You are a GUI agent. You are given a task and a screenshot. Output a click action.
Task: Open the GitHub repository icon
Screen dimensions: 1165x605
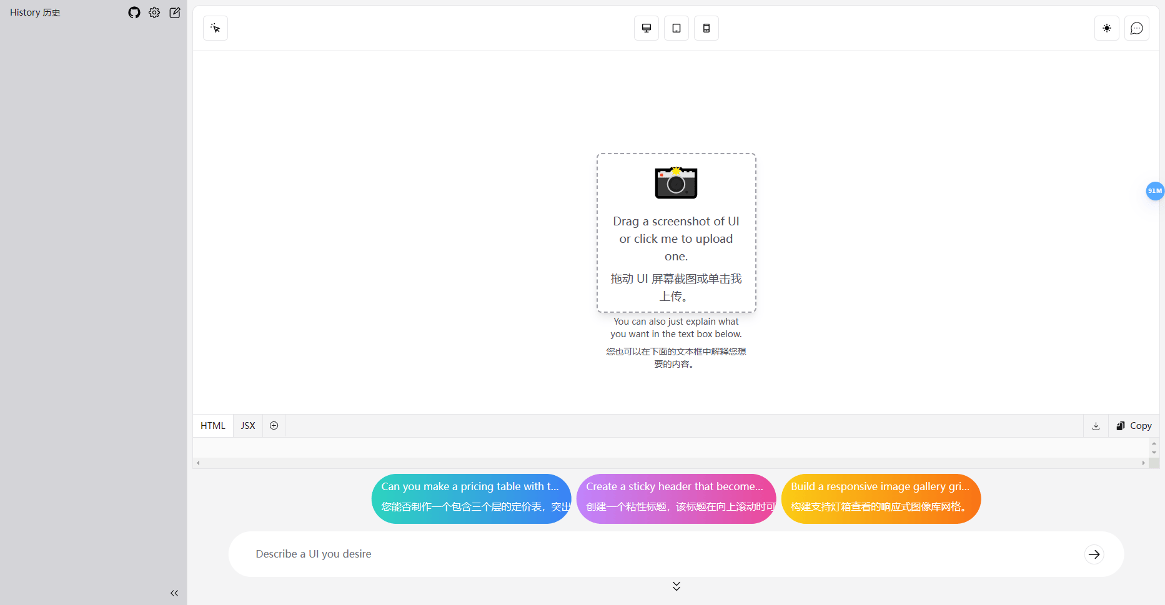(134, 12)
